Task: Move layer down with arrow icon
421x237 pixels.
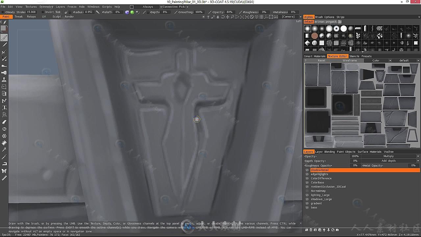Action: click(328, 230)
